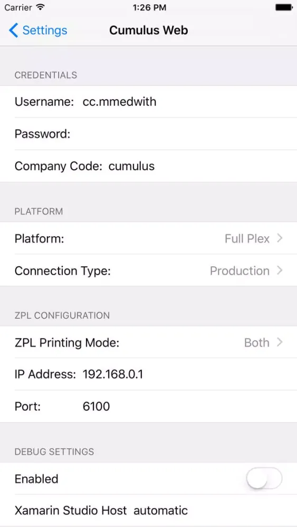Tap the blue back chevron icon
This screenshot has width=297, height=527.
tap(14, 30)
